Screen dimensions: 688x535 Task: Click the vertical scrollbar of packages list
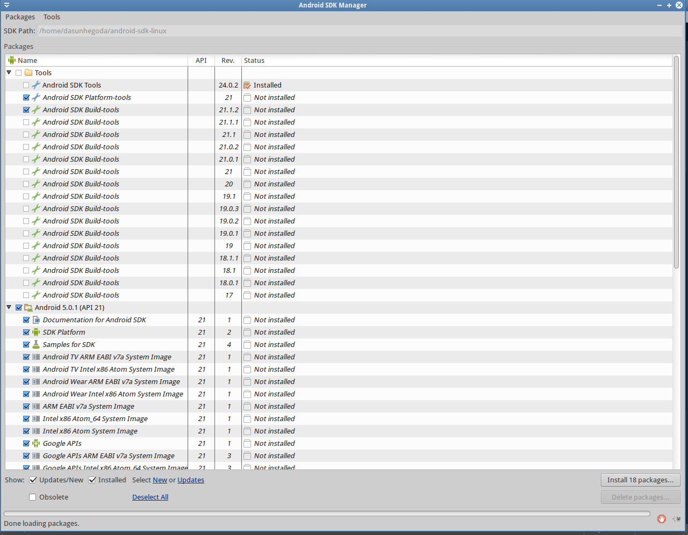click(676, 161)
